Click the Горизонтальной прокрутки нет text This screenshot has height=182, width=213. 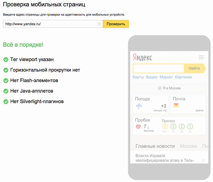coord(45,70)
